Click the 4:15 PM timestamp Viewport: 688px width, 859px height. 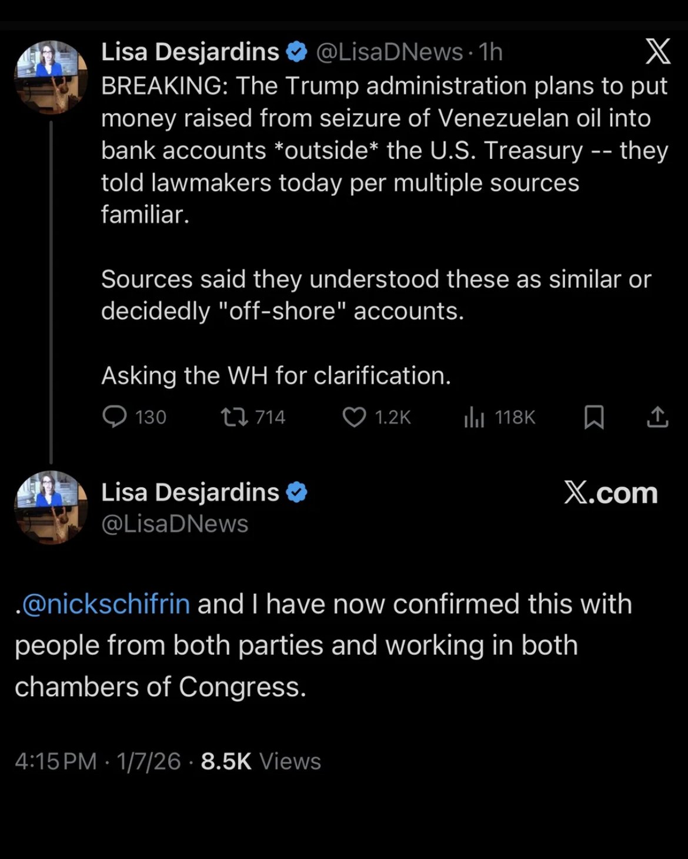pos(55,761)
